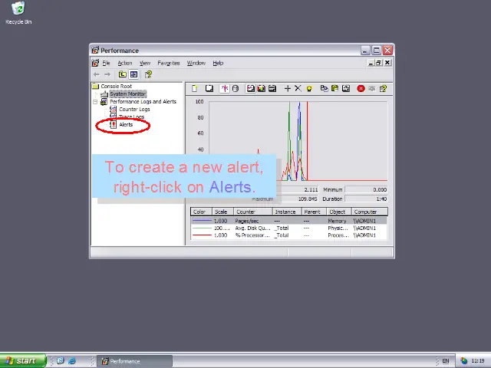Click the EN language indicator in tray

[x=446, y=361]
